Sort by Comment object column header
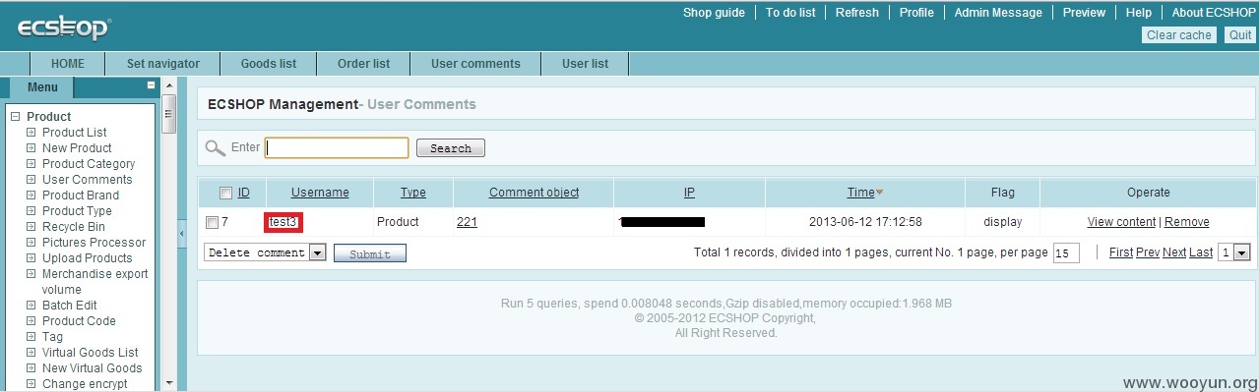1259x392 pixels. 534,193
